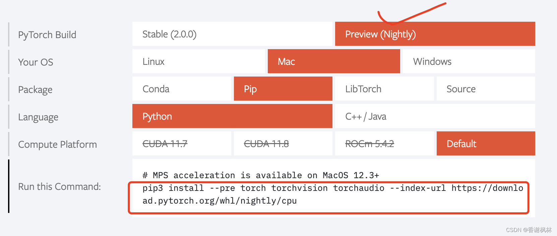Select the Pip package option
Screen dimensions: 557x236
[x=283, y=89]
